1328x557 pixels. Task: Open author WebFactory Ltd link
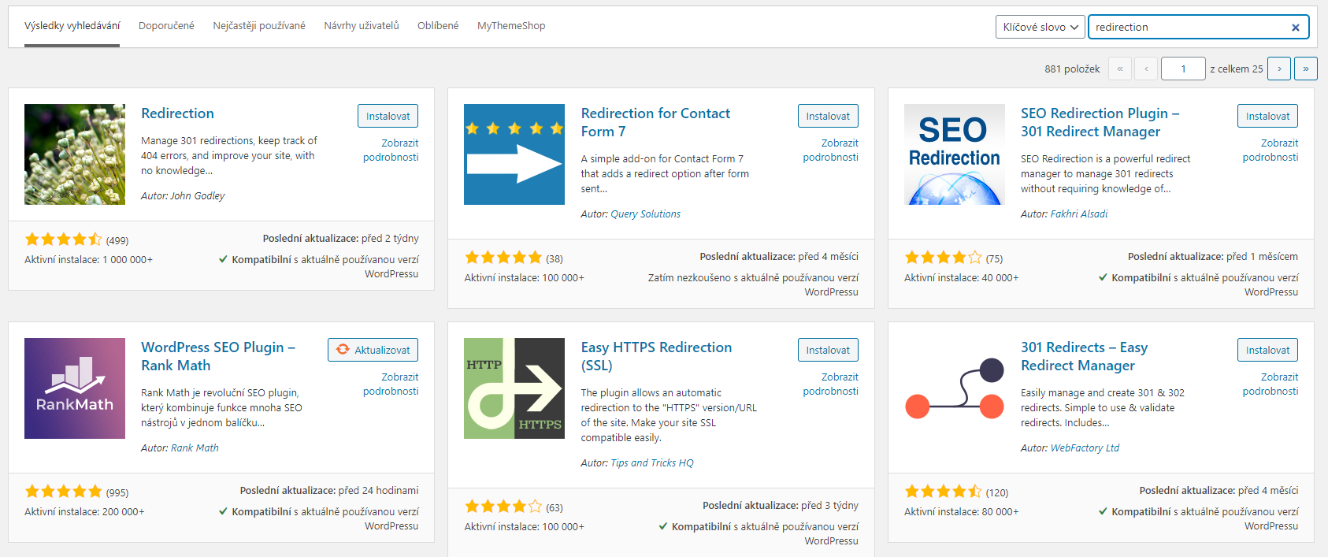coord(1085,447)
